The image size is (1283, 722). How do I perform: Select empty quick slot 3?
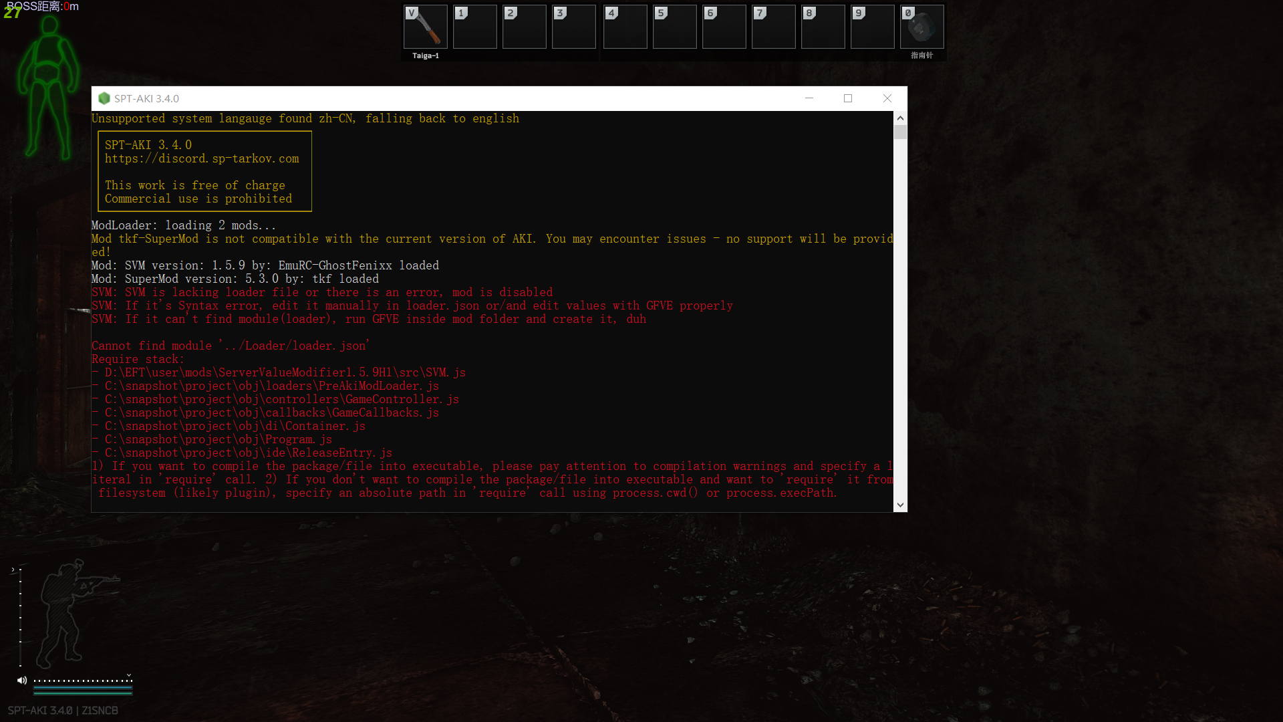click(x=573, y=27)
